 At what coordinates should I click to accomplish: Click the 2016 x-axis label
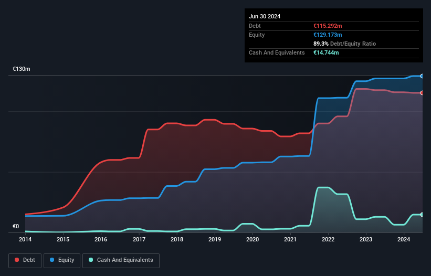[101, 239]
